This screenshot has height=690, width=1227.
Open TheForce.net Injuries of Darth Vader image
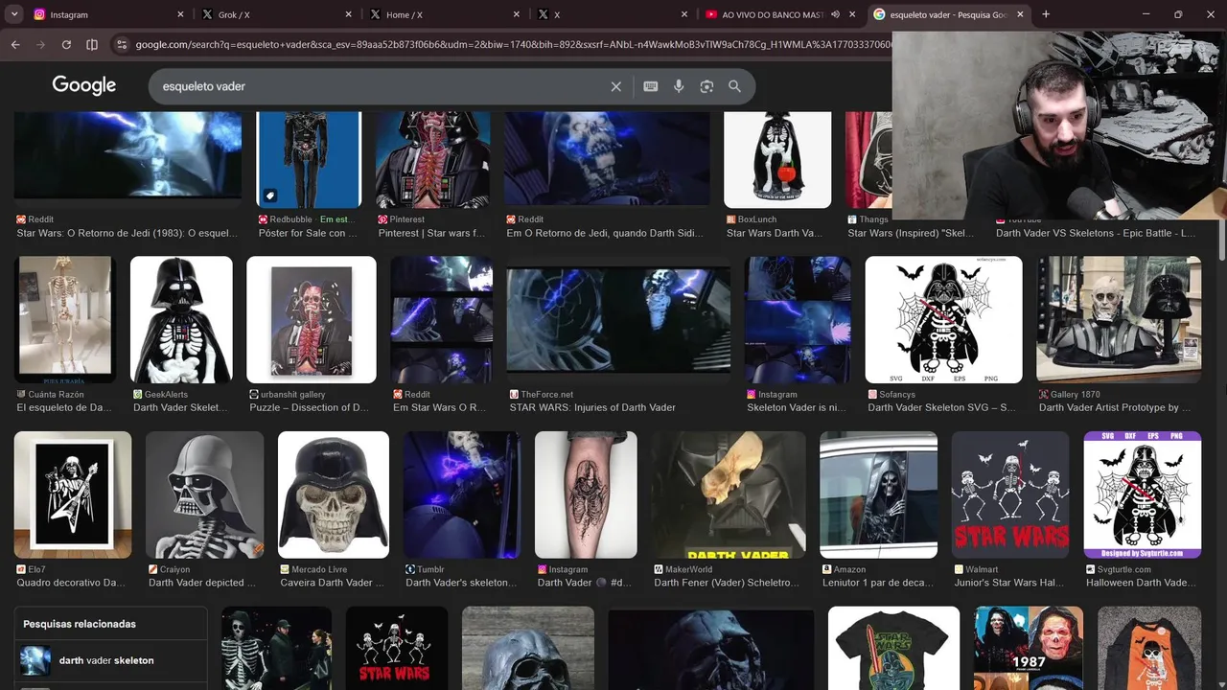pyautogui.click(x=618, y=320)
